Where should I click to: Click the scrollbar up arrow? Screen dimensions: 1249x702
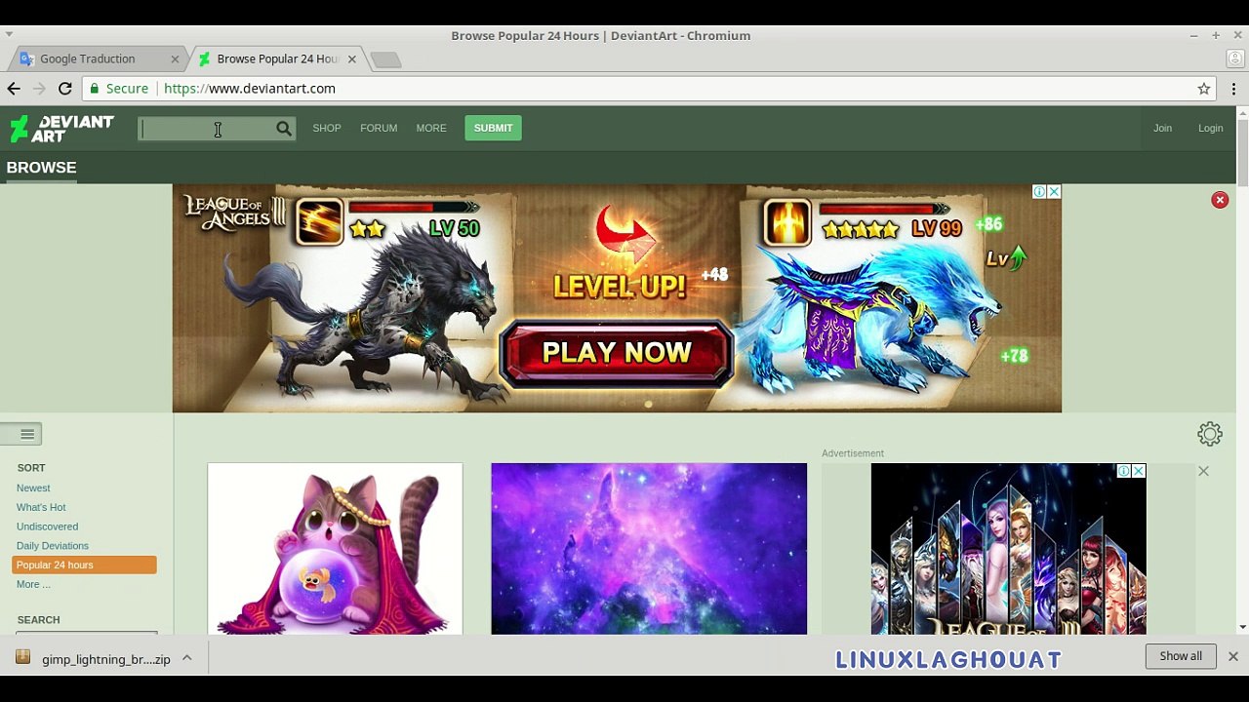[1242, 111]
